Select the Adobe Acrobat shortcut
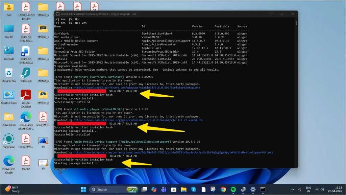This screenshot has width=346, height=195. (x=26, y=99)
